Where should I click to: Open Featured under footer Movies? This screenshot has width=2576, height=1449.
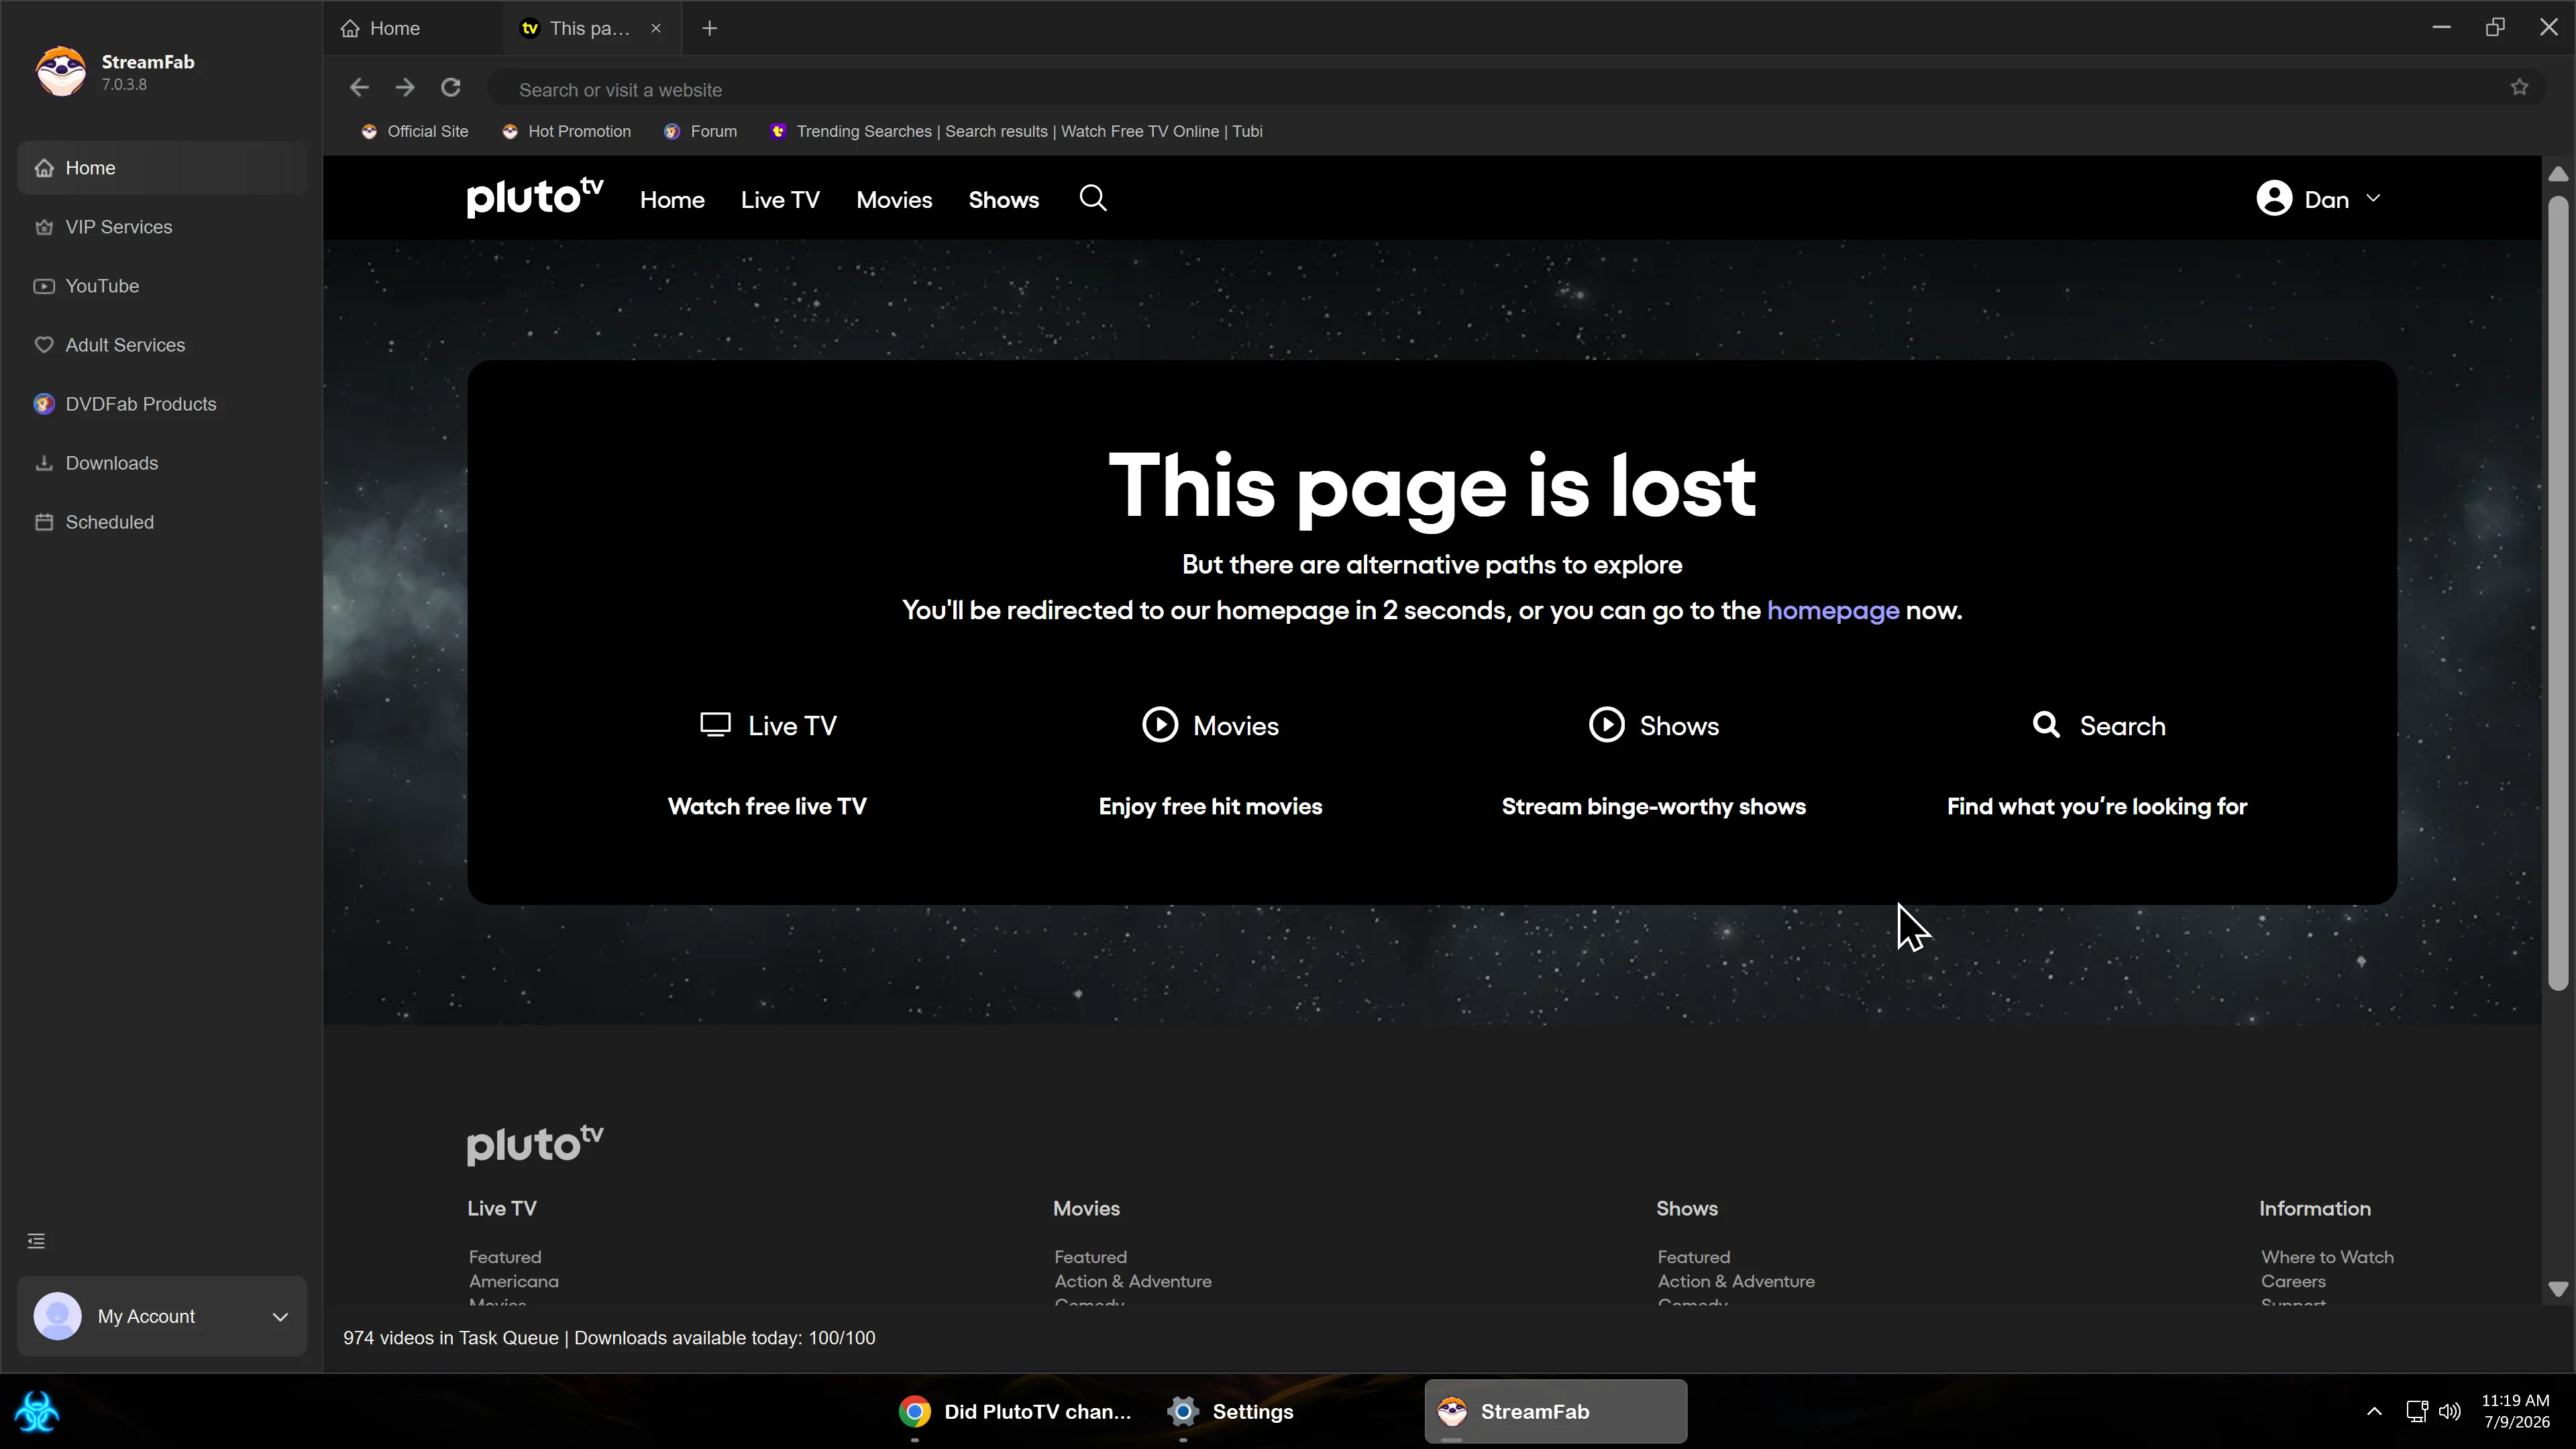click(1090, 1257)
